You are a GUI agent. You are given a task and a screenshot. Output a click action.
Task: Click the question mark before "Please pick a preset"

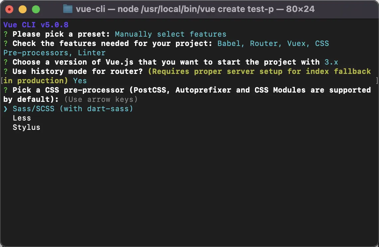tap(5, 34)
